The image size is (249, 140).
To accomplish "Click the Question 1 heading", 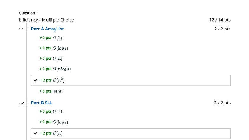I will point(28,13).
